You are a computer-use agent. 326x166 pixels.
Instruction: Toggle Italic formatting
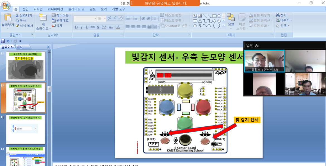tap(82, 27)
